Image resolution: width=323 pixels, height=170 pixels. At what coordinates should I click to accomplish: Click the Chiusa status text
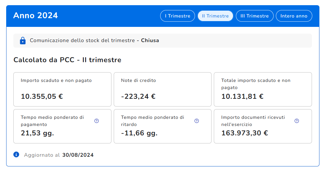150,40
